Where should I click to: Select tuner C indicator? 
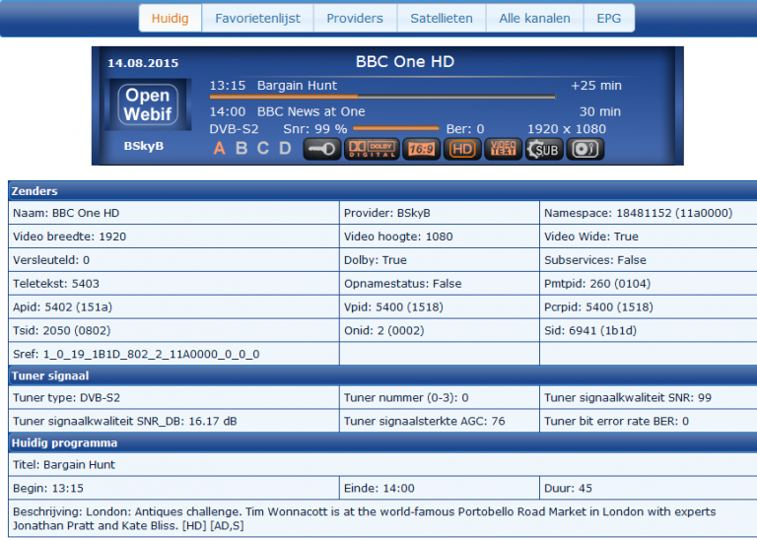click(263, 149)
